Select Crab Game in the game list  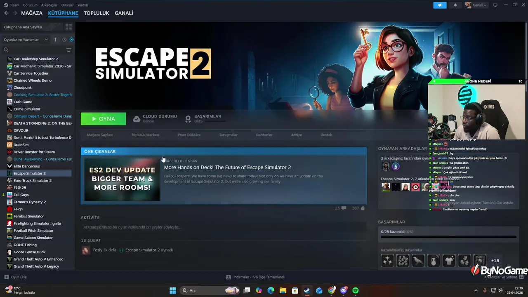[23, 102]
